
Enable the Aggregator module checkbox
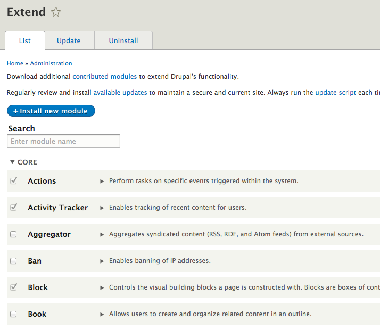(13, 234)
